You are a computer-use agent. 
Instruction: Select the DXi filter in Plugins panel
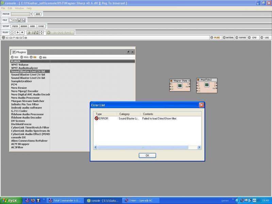(x=43, y=57)
